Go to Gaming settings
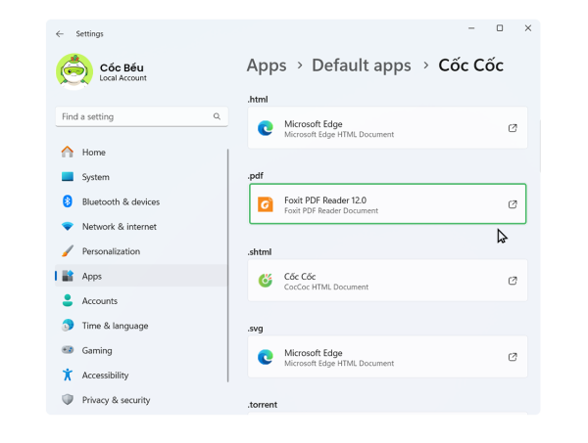Screen dimensions: 588x443 141,350
